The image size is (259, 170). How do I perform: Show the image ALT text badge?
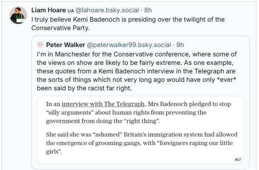237,159
